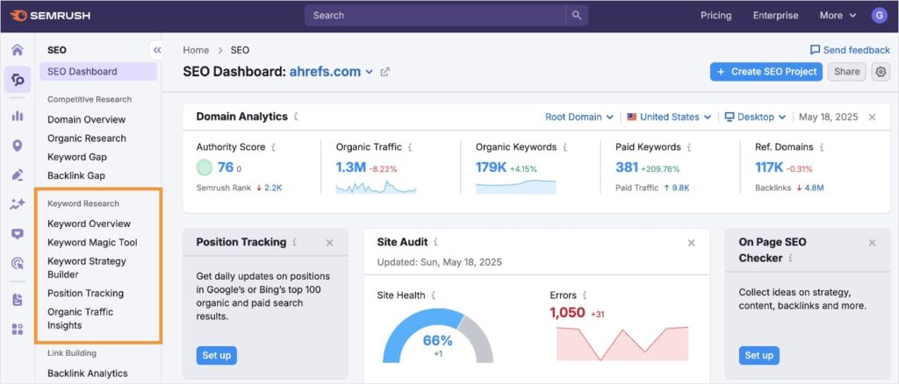Viewport: 899px width, 384px height.
Task: Select the SEO toolkit sidebar icon
Action: pos(18,80)
